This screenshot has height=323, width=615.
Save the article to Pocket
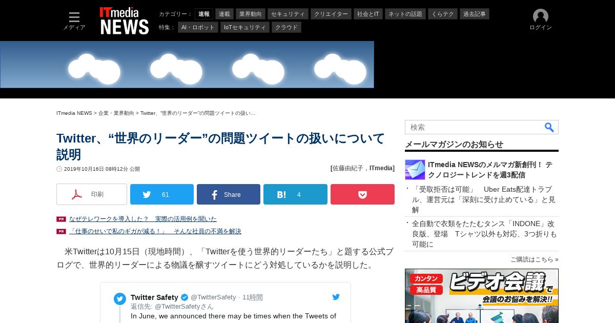362,194
